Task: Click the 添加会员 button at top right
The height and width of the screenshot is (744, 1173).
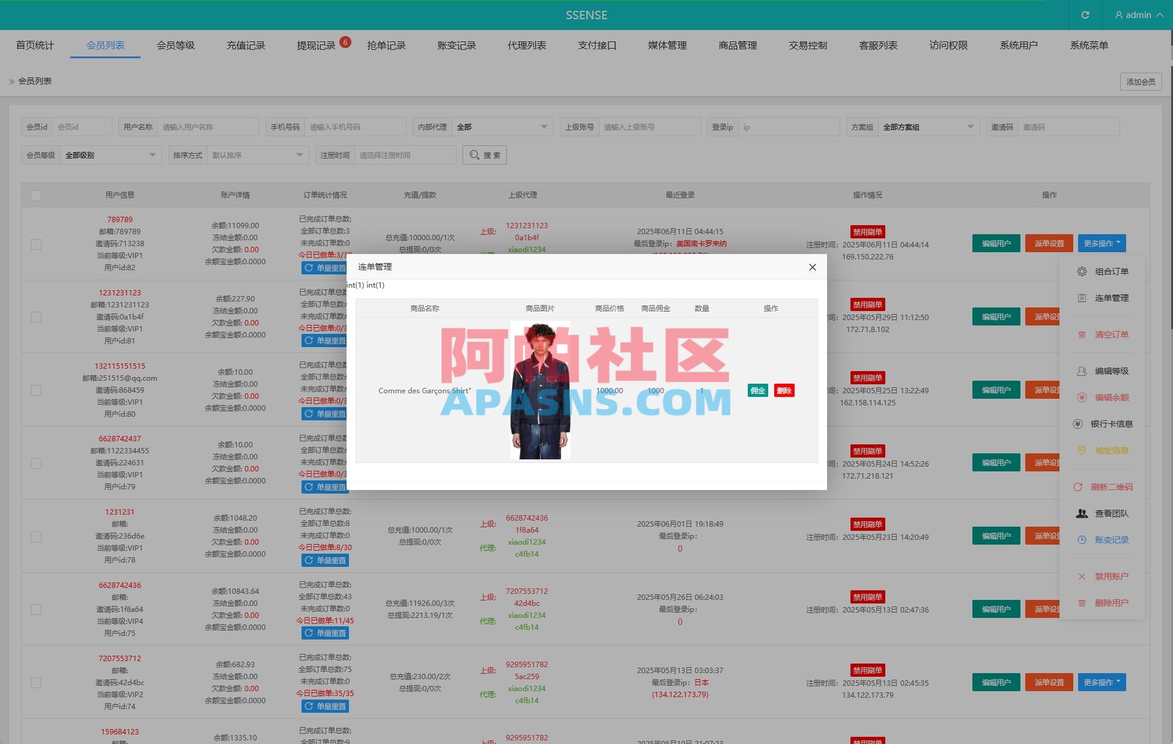Action: [1140, 82]
